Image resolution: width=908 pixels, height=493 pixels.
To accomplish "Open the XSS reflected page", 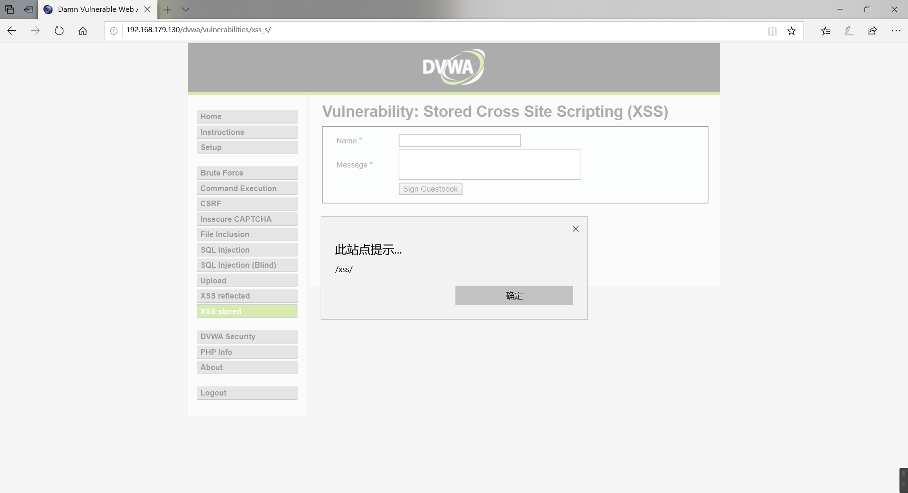I will click(247, 296).
